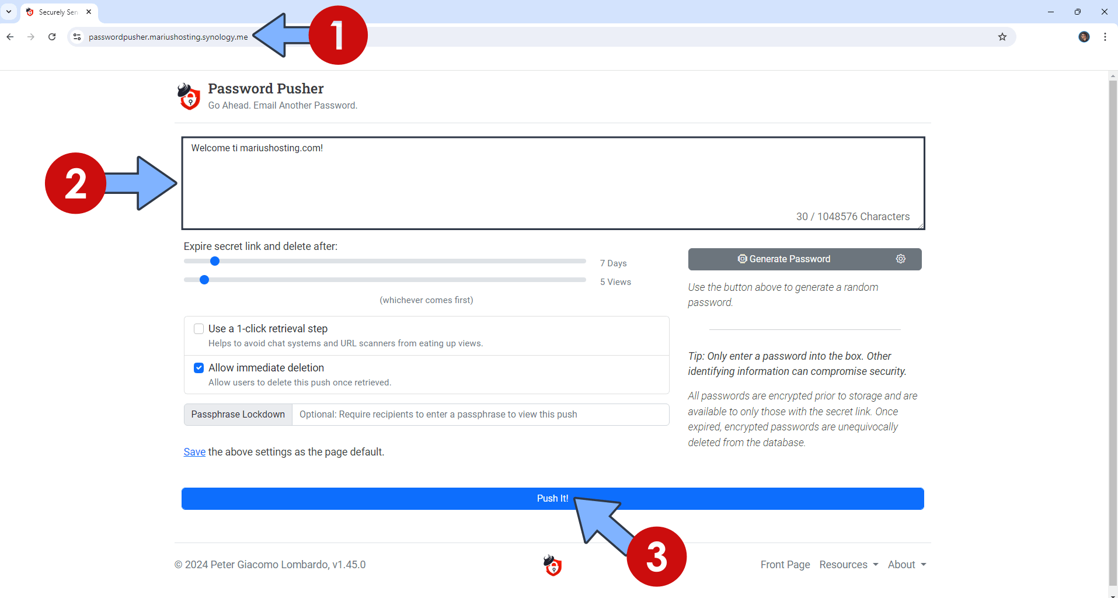Close the Securely Send browser tab
This screenshot has height=598, width=1118.
89,12
